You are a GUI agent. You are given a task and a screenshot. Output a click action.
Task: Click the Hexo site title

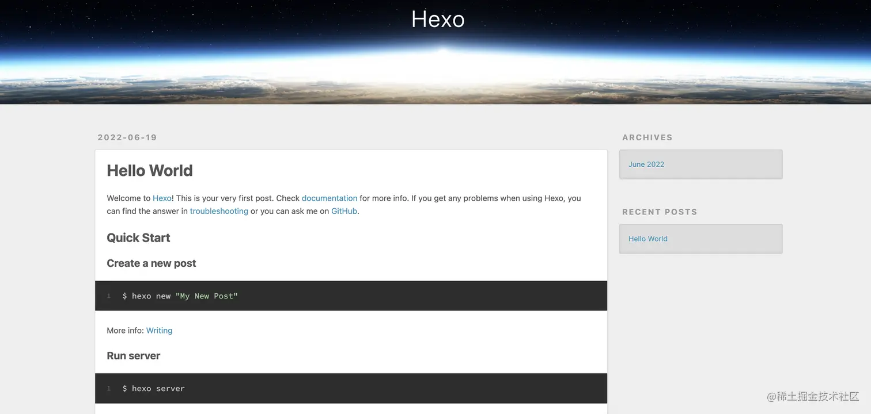pos(438,20)
